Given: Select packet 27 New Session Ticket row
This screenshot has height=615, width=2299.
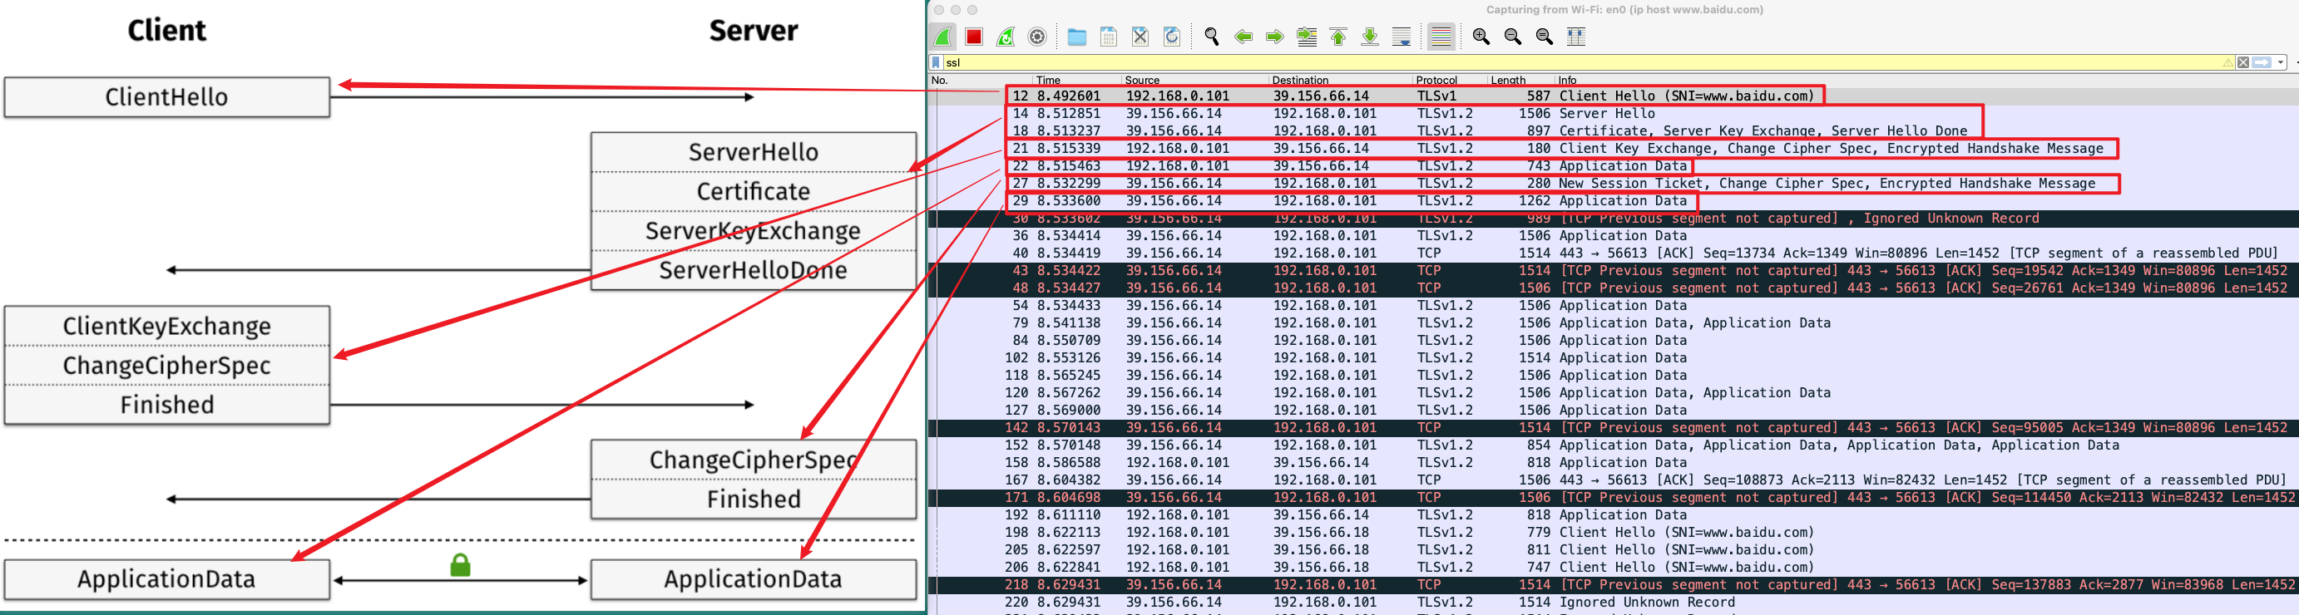Looking at the screenshot, I should [x=1613, y=183].
